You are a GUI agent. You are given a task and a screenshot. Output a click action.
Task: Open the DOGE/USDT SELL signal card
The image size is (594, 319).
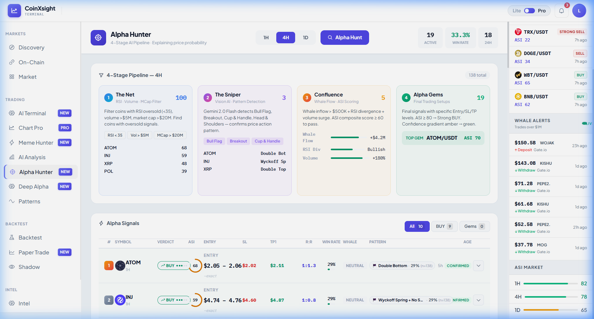coord(551,57)
